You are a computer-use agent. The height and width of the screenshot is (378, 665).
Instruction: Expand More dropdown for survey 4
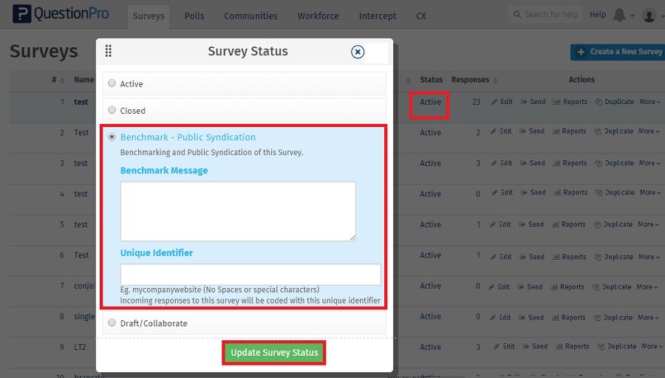(649, 193)
